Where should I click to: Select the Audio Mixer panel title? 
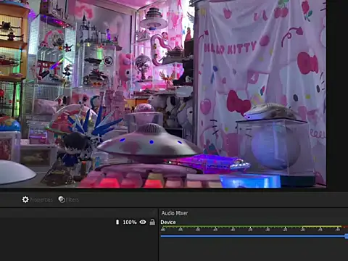(x=175, y=213)
